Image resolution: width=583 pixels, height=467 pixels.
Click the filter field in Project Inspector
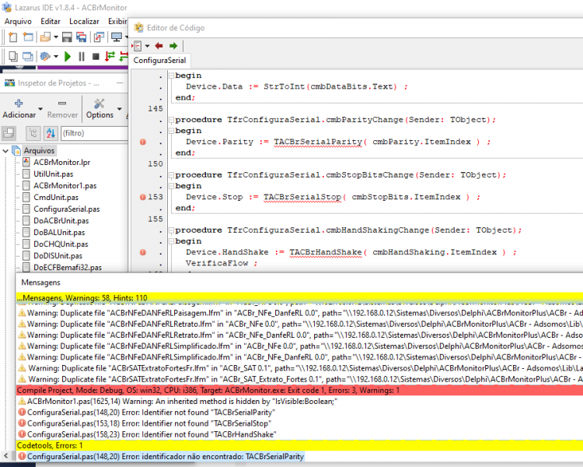pyautogui.click(x=94, y=133)
